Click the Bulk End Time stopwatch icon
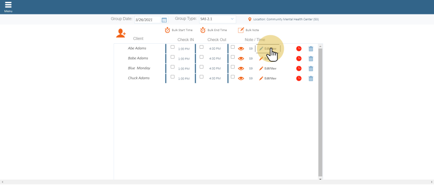This screenshot has height=185, width=434. coord(203,30)
